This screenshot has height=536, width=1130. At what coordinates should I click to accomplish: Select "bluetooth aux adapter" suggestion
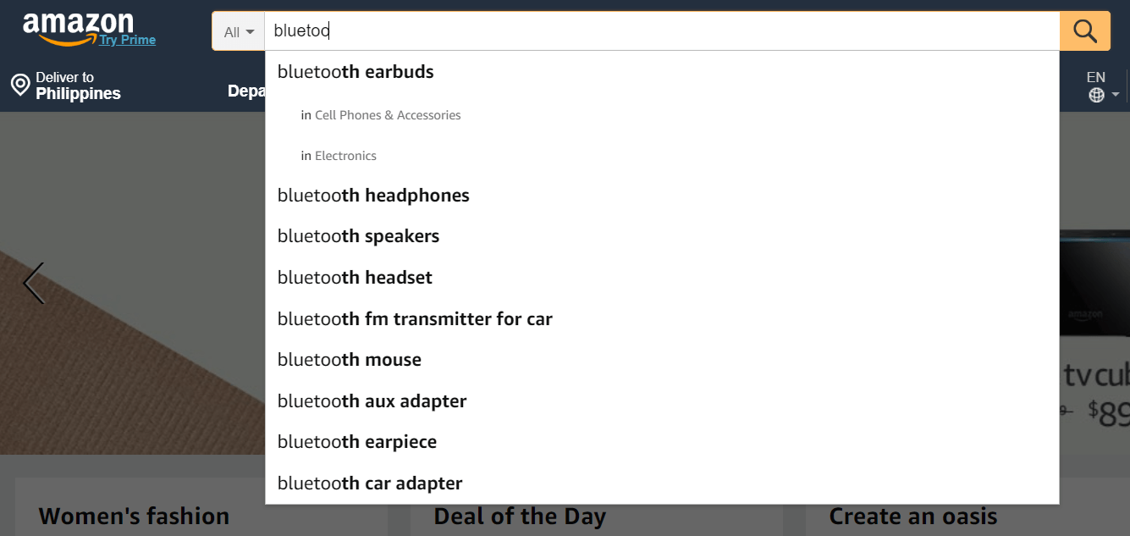(372, 401)
